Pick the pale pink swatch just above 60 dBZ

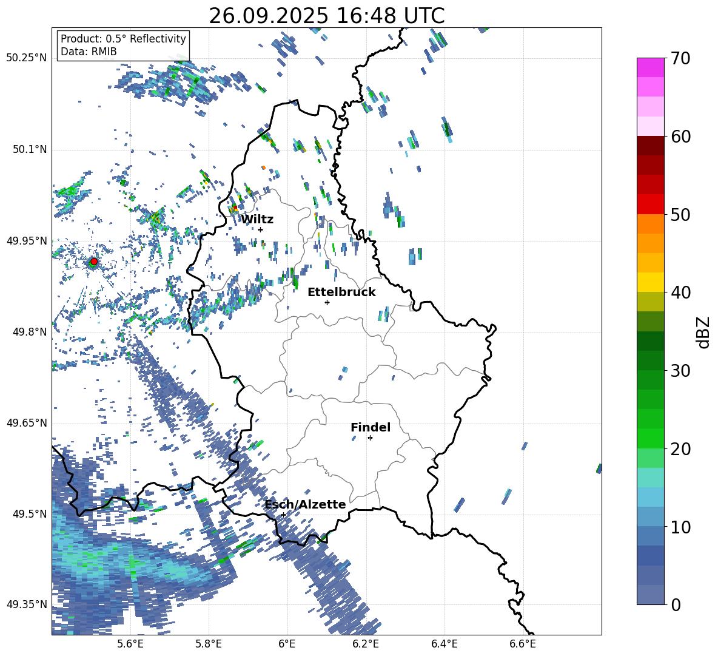click(x=650, y=126)
